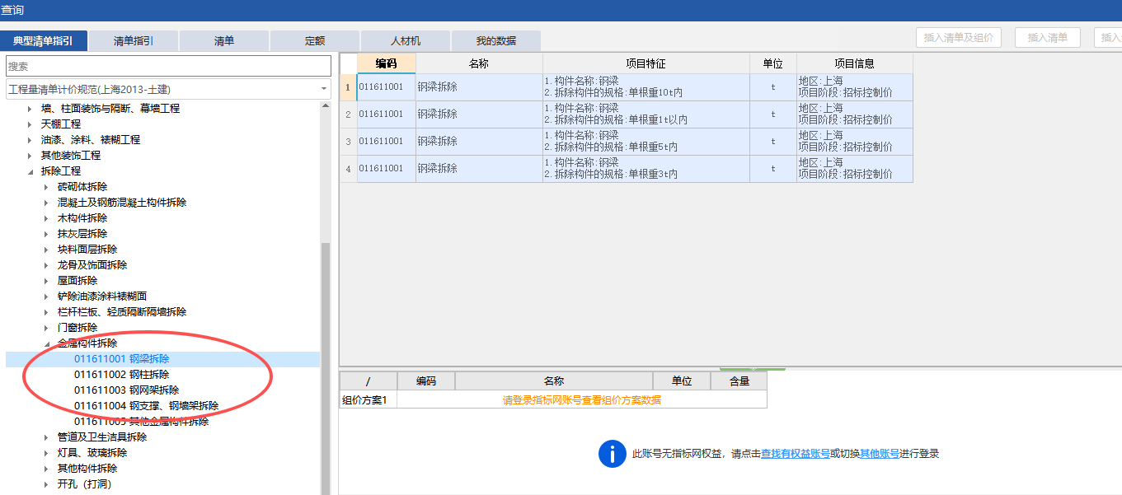The height and width of the screenshot is (495, 1122).
Task: Expand the 管道及卫生洁具拆除 tree node
Action: point(47,437)
